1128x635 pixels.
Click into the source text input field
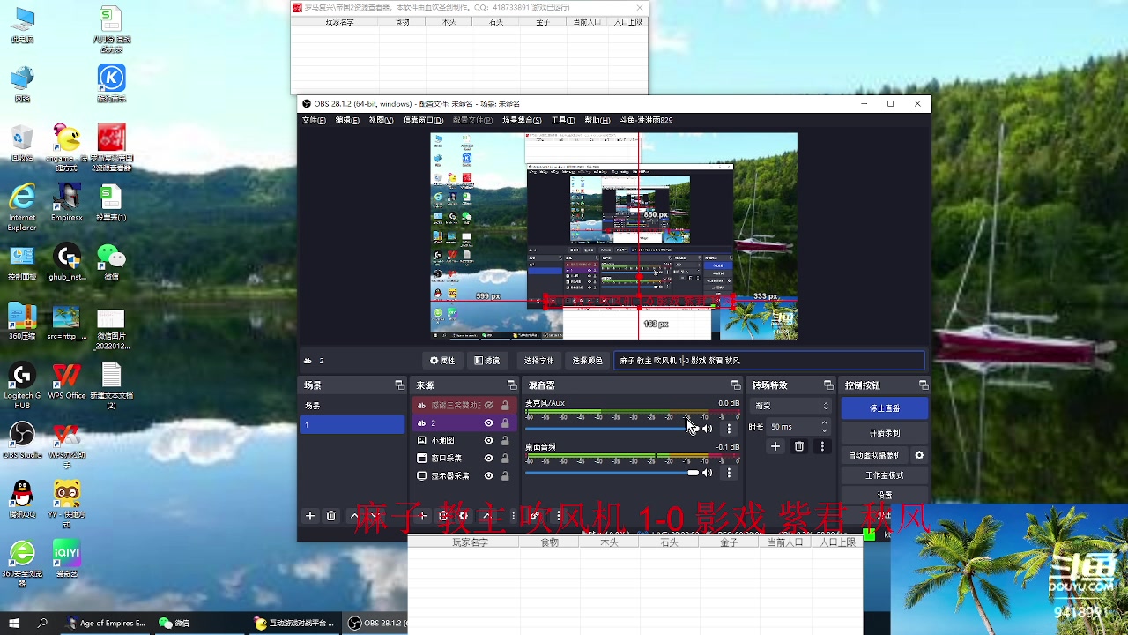coord(769,361)
